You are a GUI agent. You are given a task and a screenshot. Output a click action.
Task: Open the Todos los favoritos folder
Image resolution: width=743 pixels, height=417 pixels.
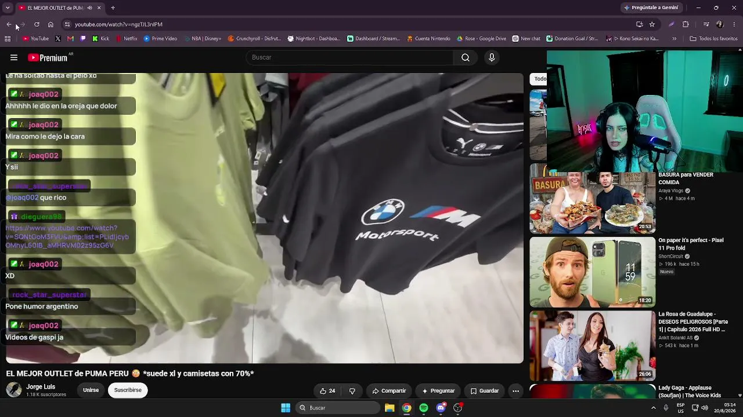713,39
